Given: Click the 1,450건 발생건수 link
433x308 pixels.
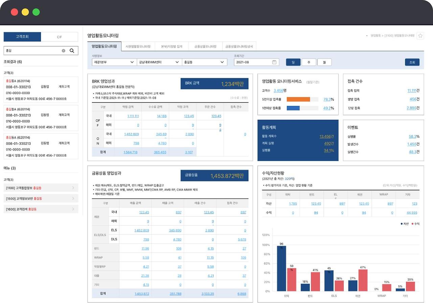Looking at the screenshot, I should pyautogui.click(x=413, y=144).
